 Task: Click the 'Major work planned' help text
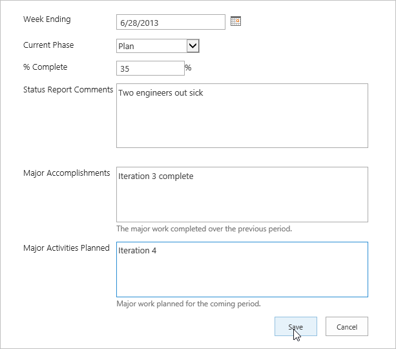click(188, 303)
